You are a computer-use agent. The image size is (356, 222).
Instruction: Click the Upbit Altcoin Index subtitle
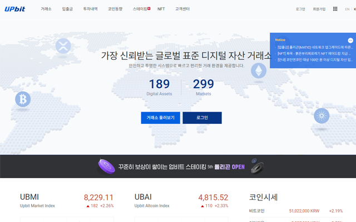152,206
